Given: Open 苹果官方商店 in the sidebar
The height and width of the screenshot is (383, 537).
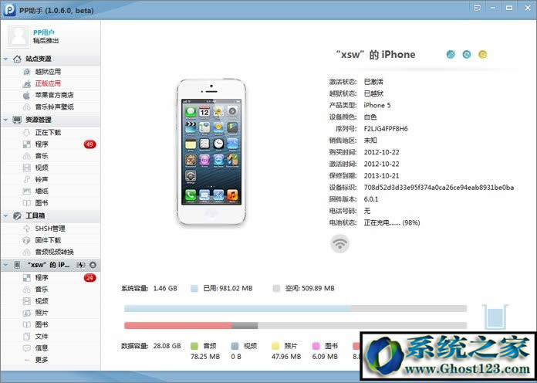Looking at the screenshot, I should coord(53,95).
